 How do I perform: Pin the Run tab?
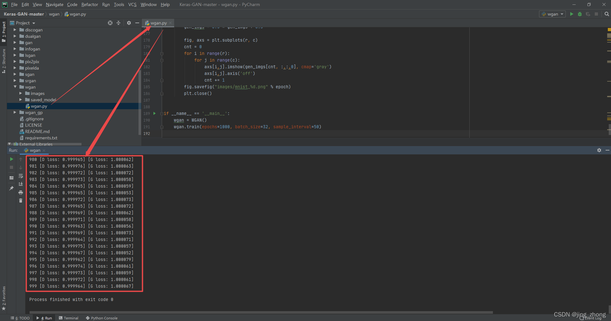(x=11, y=188)
